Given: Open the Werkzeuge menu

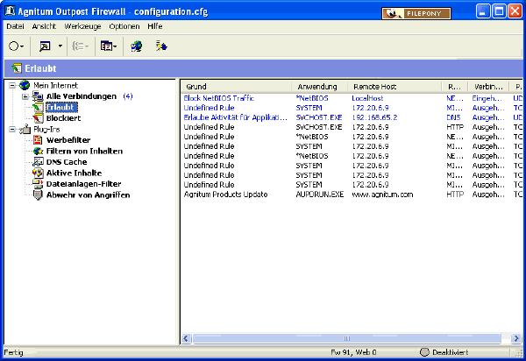Looking at the screenshot, I should 82,26.
